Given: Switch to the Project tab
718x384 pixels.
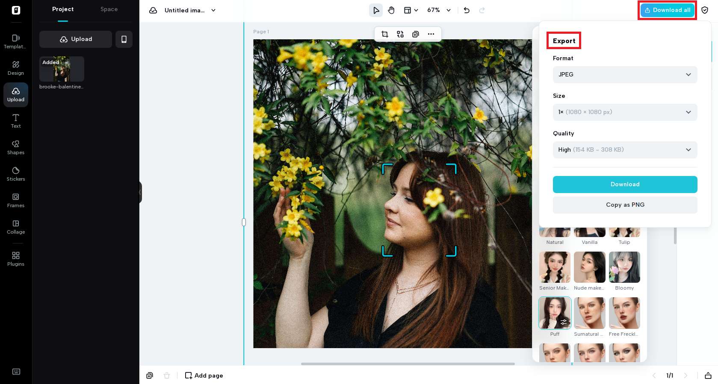Looking at the screenshot, I should coord(63,9).
